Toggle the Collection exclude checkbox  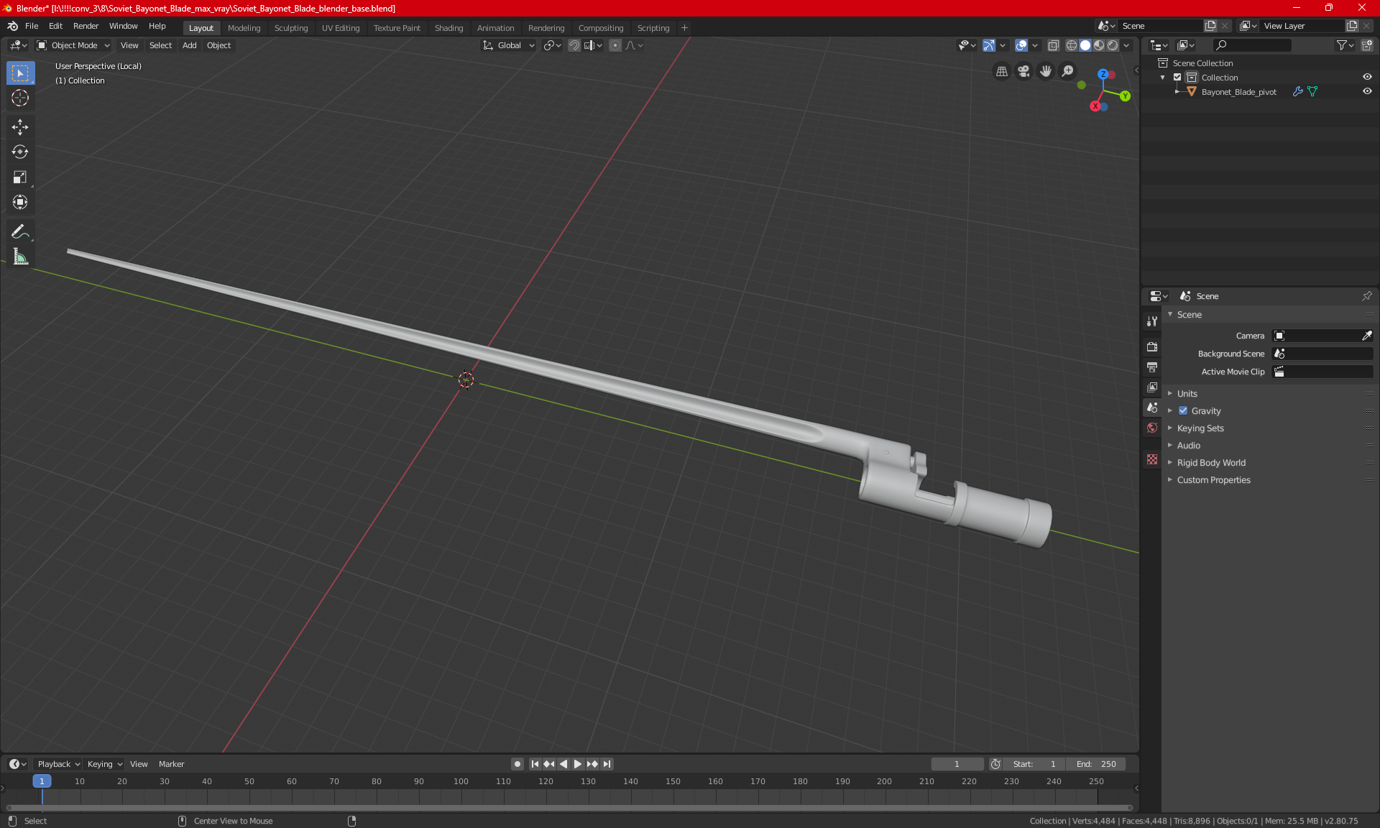tap(1177, 78)
